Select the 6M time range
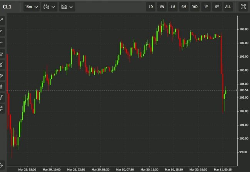 click(184, 7)
